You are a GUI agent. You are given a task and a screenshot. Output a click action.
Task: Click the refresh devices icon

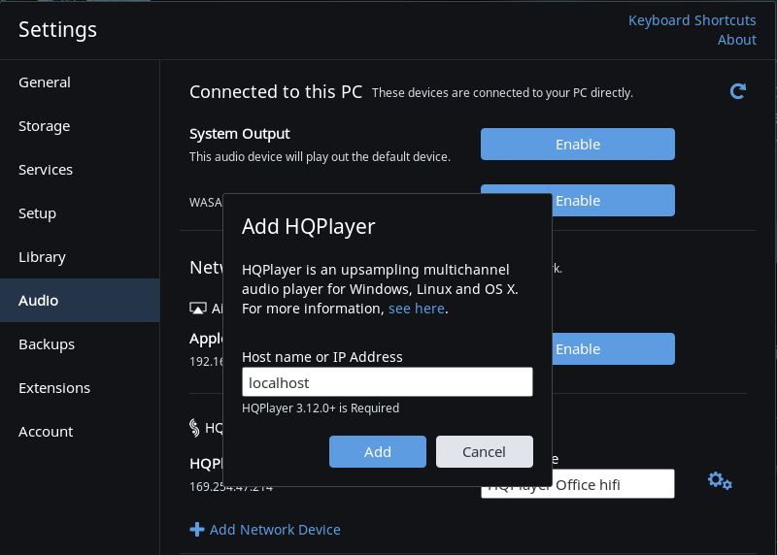[x=737, y=91]
